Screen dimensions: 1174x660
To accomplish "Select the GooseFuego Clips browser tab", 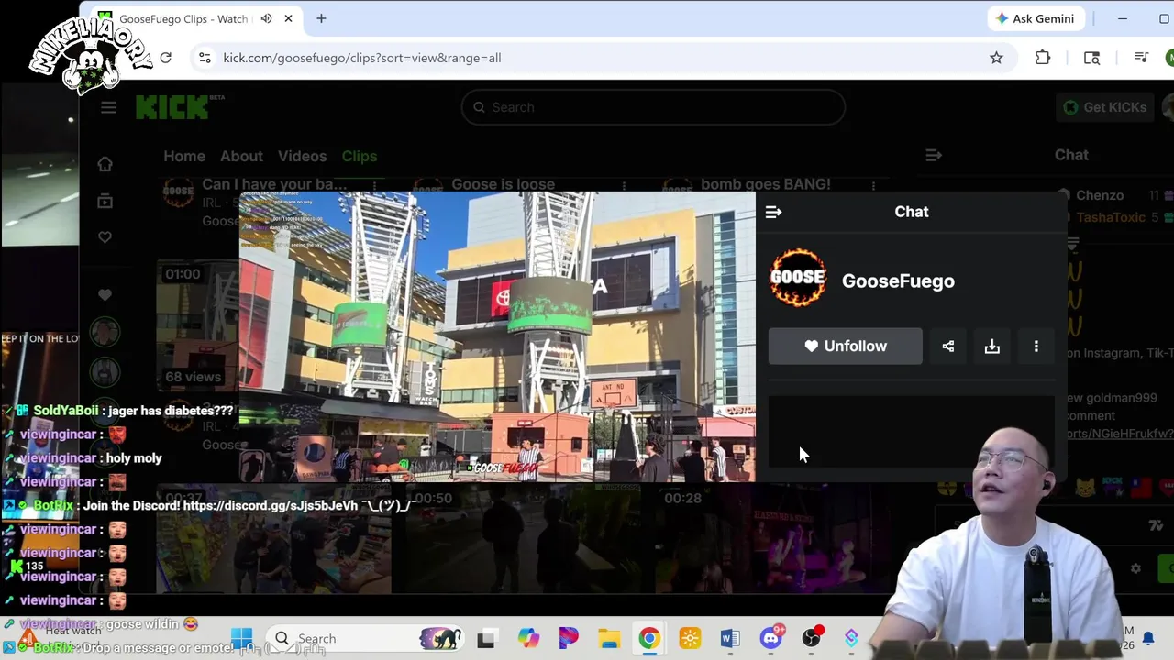I will (193, 18).
